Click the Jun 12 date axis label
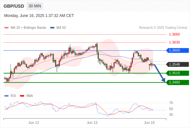The image size is (190, 128). 34,123
